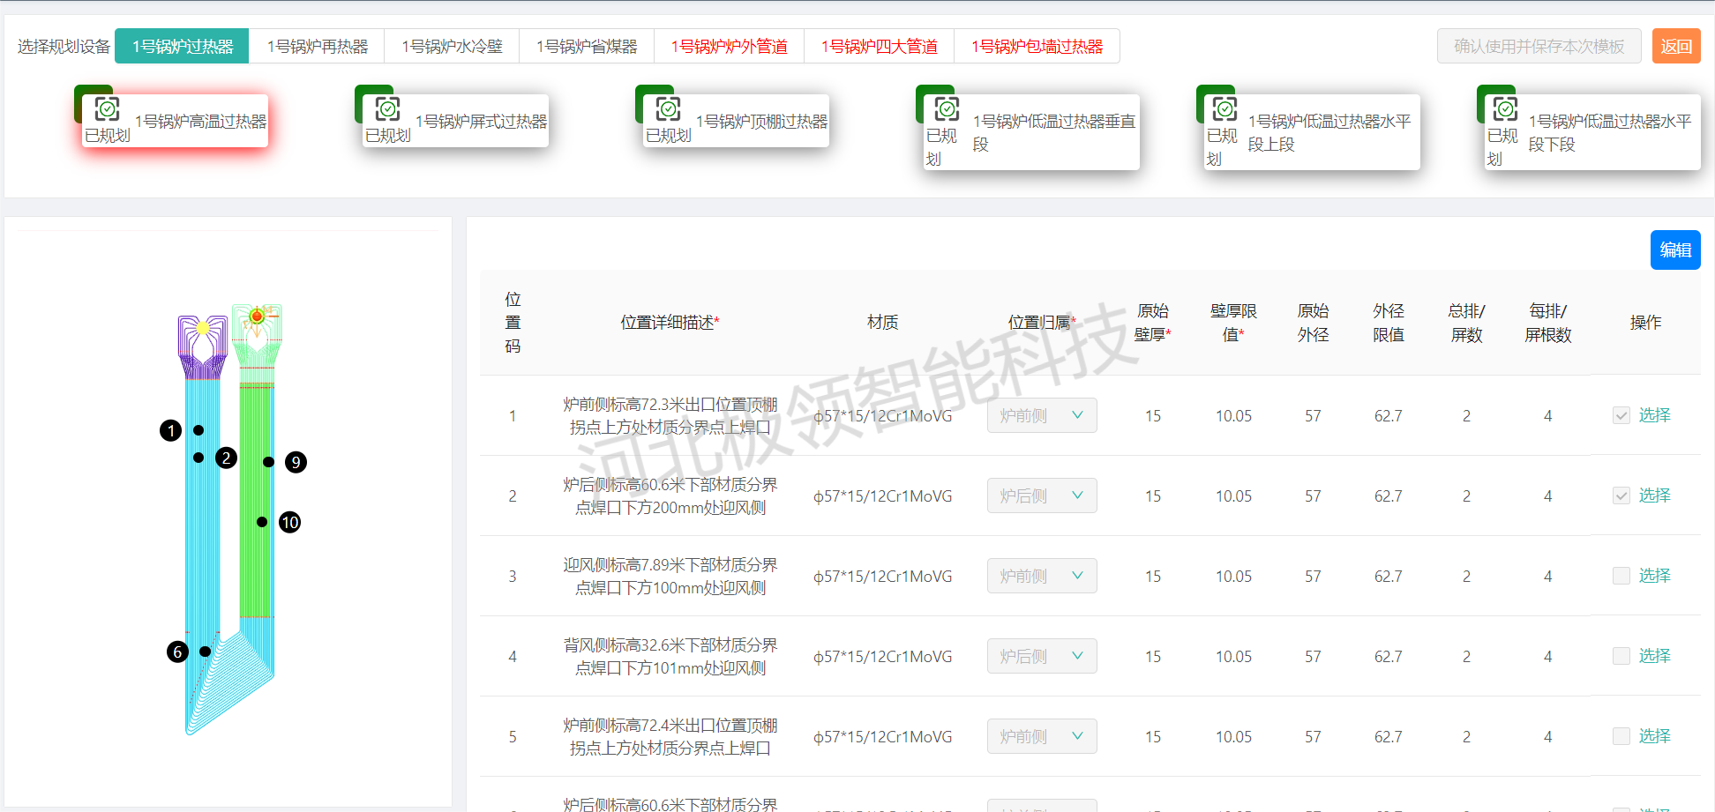
Task: Toggle the row 2 选择 checkbox
Action: [1621, 495]
